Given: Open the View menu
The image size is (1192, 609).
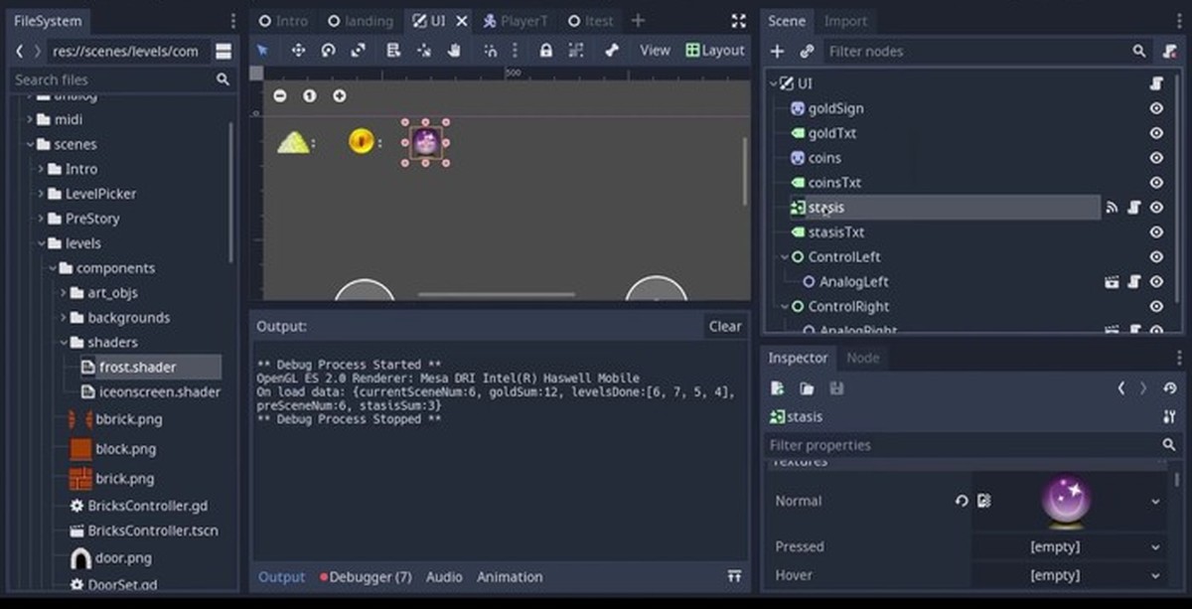Looking at the screenshot, I should click(x=655, y=50).
